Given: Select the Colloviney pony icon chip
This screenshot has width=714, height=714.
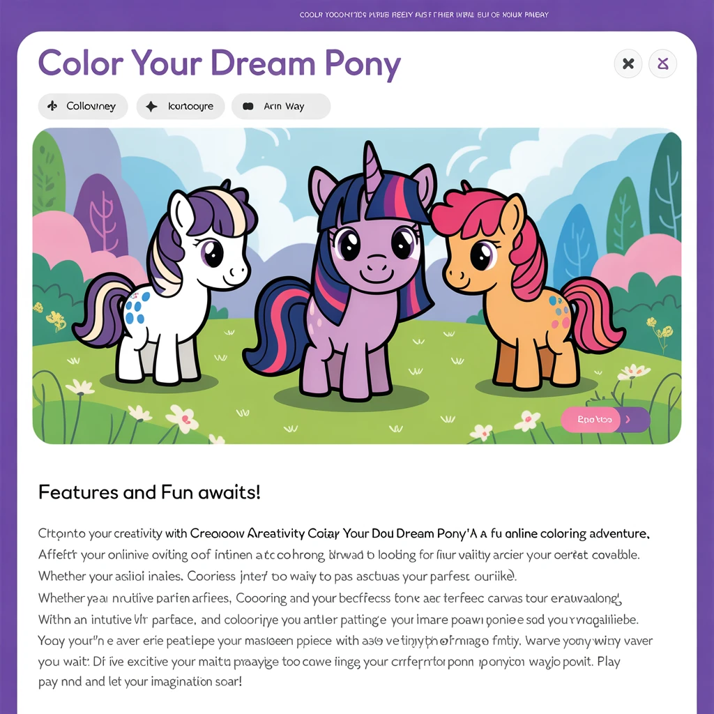Looking at the screenshot, I should (82, 106).
